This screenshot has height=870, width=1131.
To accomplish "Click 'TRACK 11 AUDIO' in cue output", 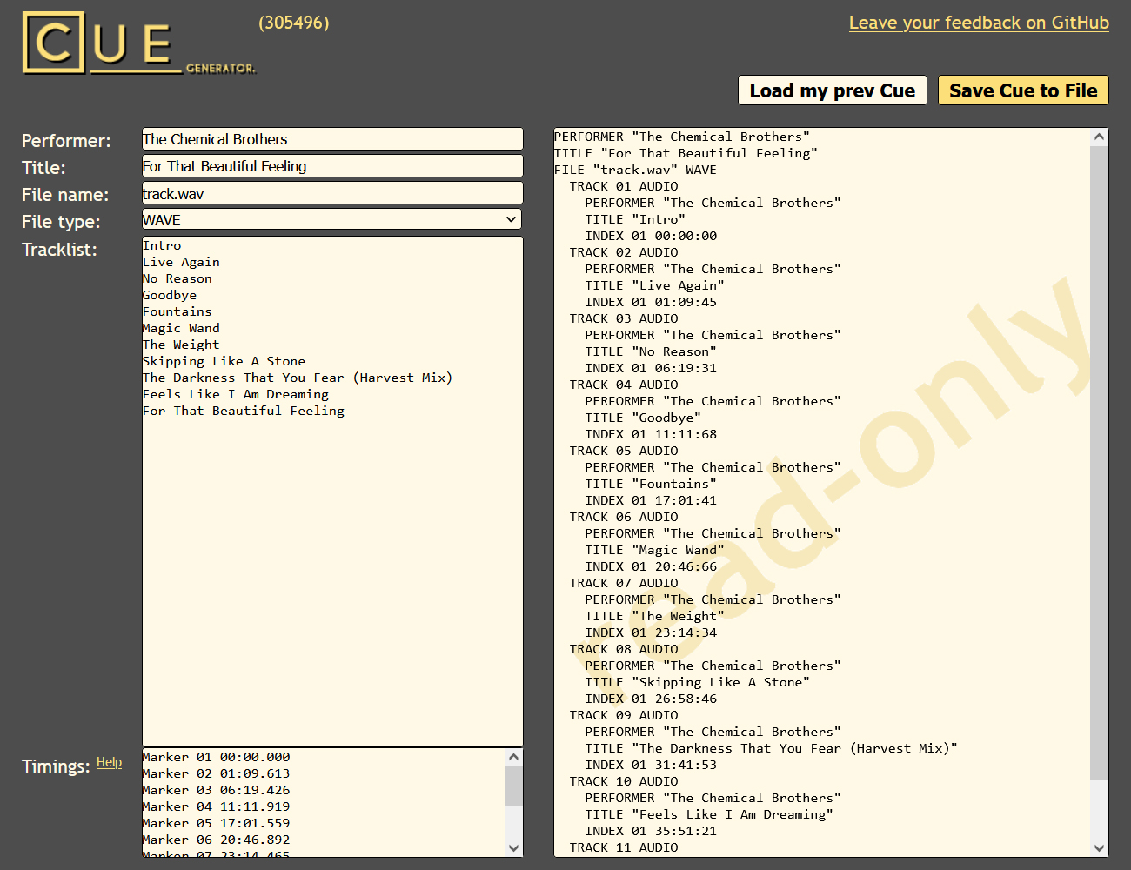I will point(624,847).
